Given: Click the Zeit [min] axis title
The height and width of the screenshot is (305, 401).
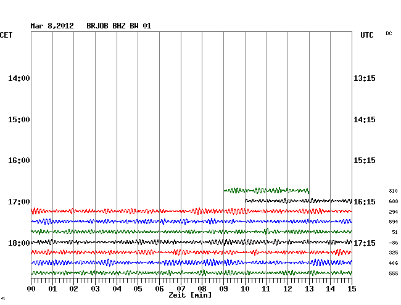Looking at the screenshot, I should click(190, 295).
